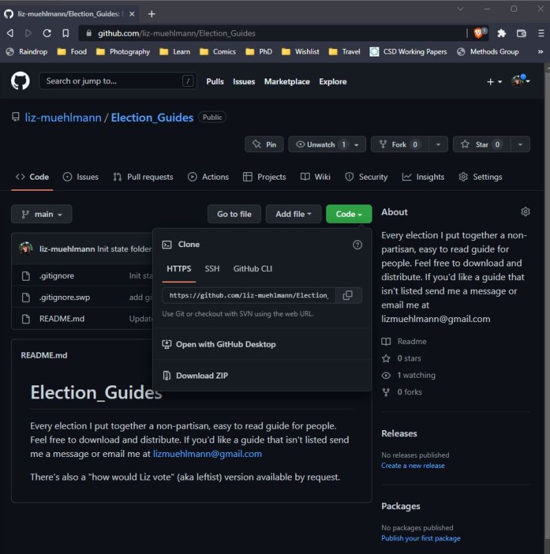Click Go to file button
Viewport: 550px width, 554px height.
234,214
